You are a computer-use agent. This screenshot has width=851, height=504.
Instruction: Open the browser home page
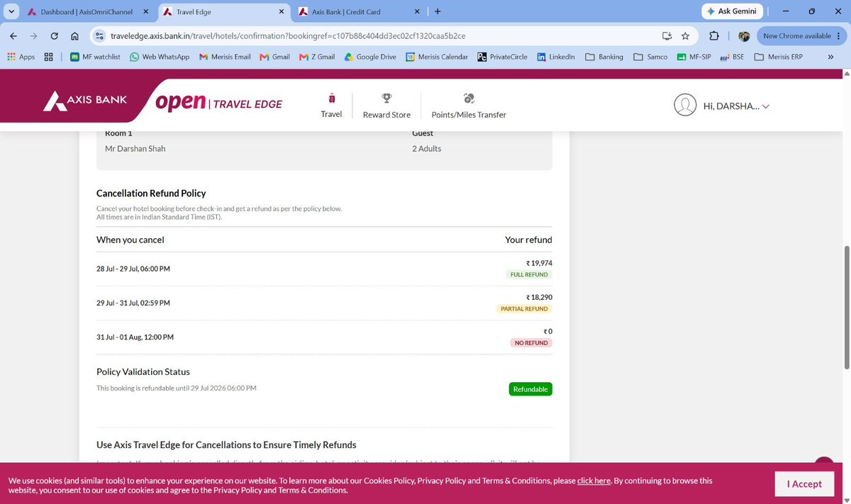(x=74, y=35)
